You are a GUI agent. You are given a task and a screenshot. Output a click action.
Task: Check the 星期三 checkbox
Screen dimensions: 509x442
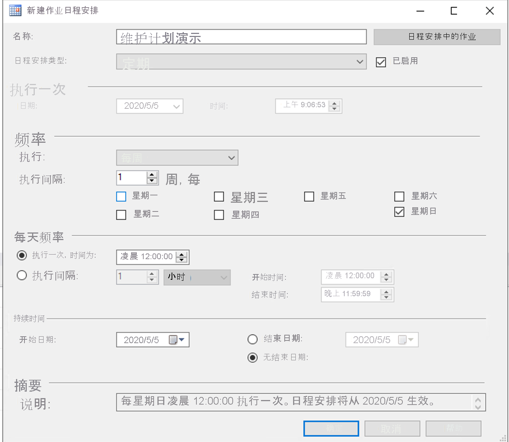(x=219, y=197)
